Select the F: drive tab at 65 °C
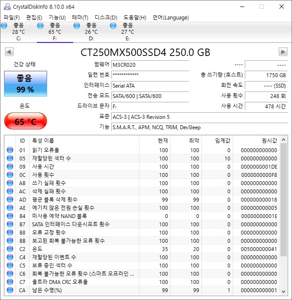Image resolution: width=292 pixels, height=300 pixels. [55, 32]
